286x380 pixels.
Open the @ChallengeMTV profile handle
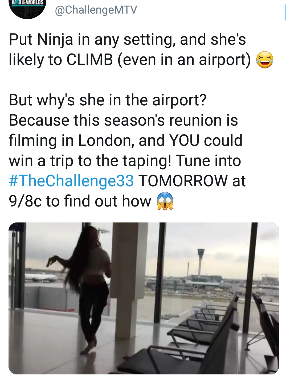[96, 10]
